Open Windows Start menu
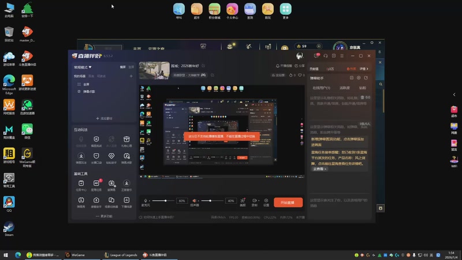This screenshot has width=462, height=260. tap(6, 255)
